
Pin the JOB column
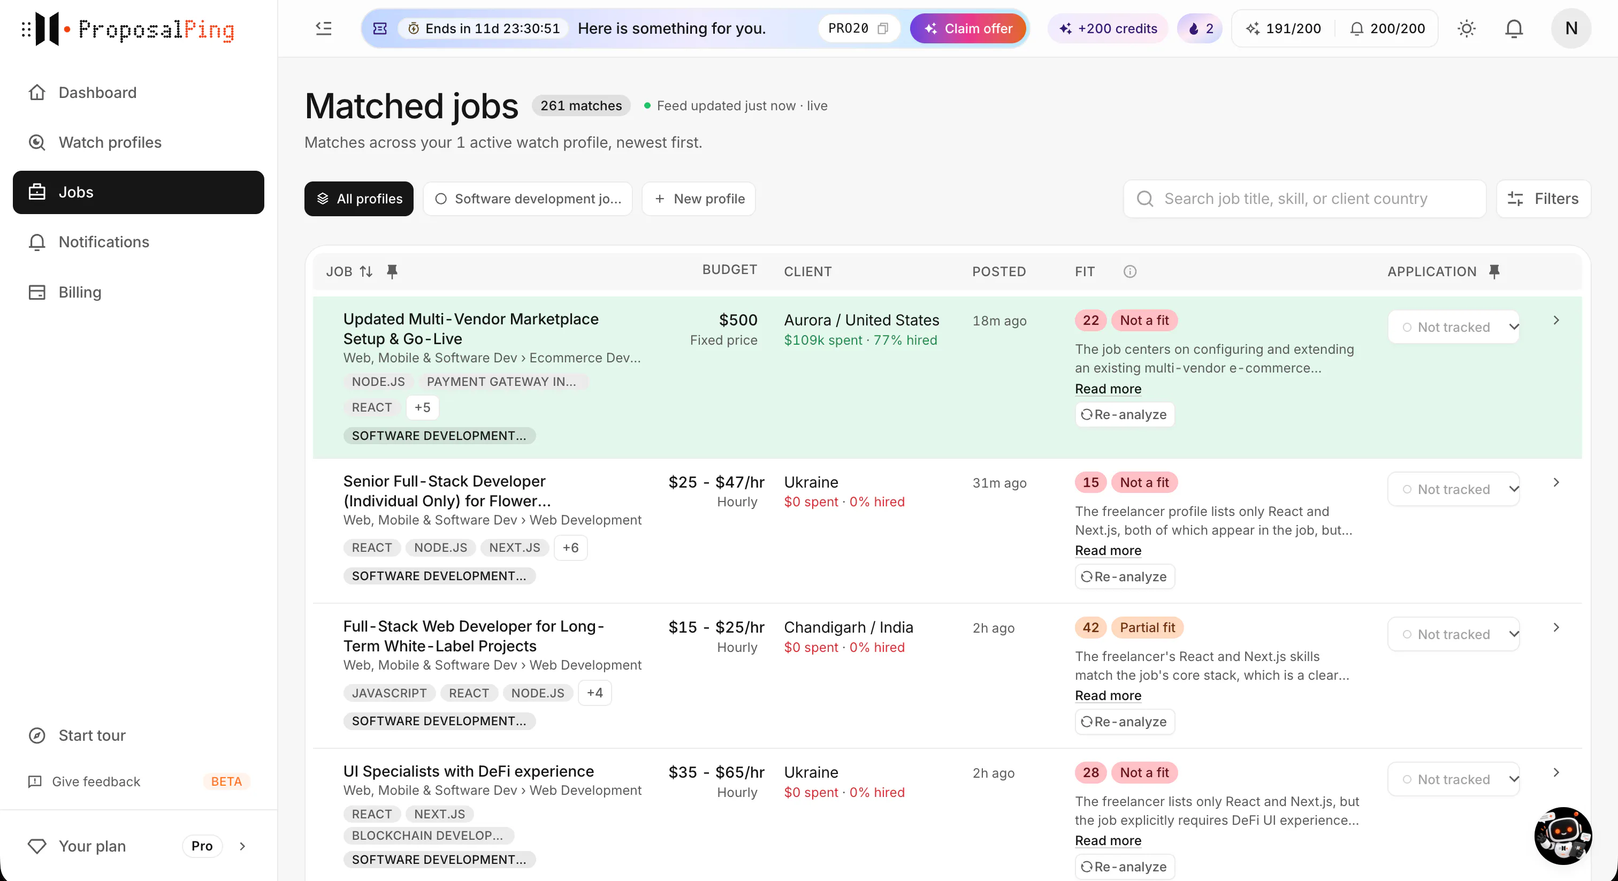click(392, 271)
